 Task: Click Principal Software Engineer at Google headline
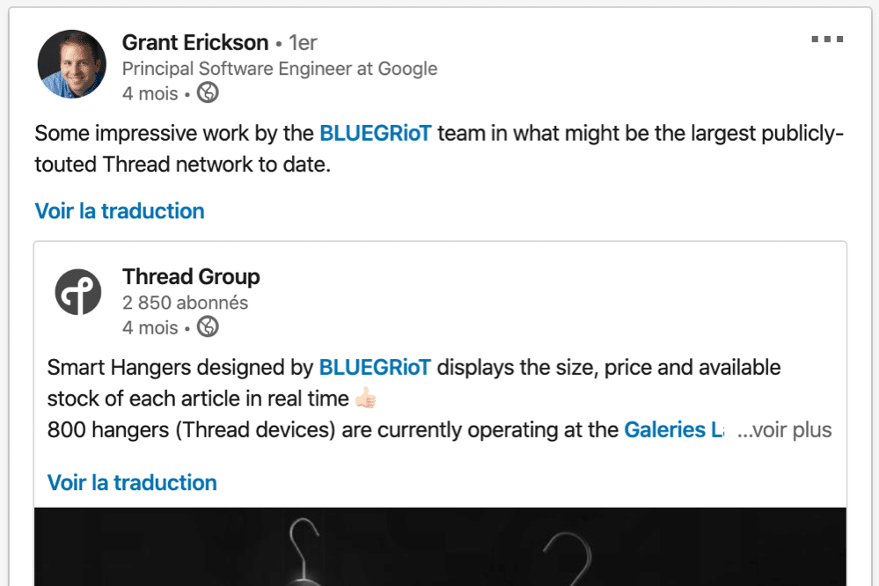click(280, 69)
